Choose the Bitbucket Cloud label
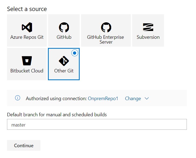This screenshot has height=158, width=196. (27, 71)
